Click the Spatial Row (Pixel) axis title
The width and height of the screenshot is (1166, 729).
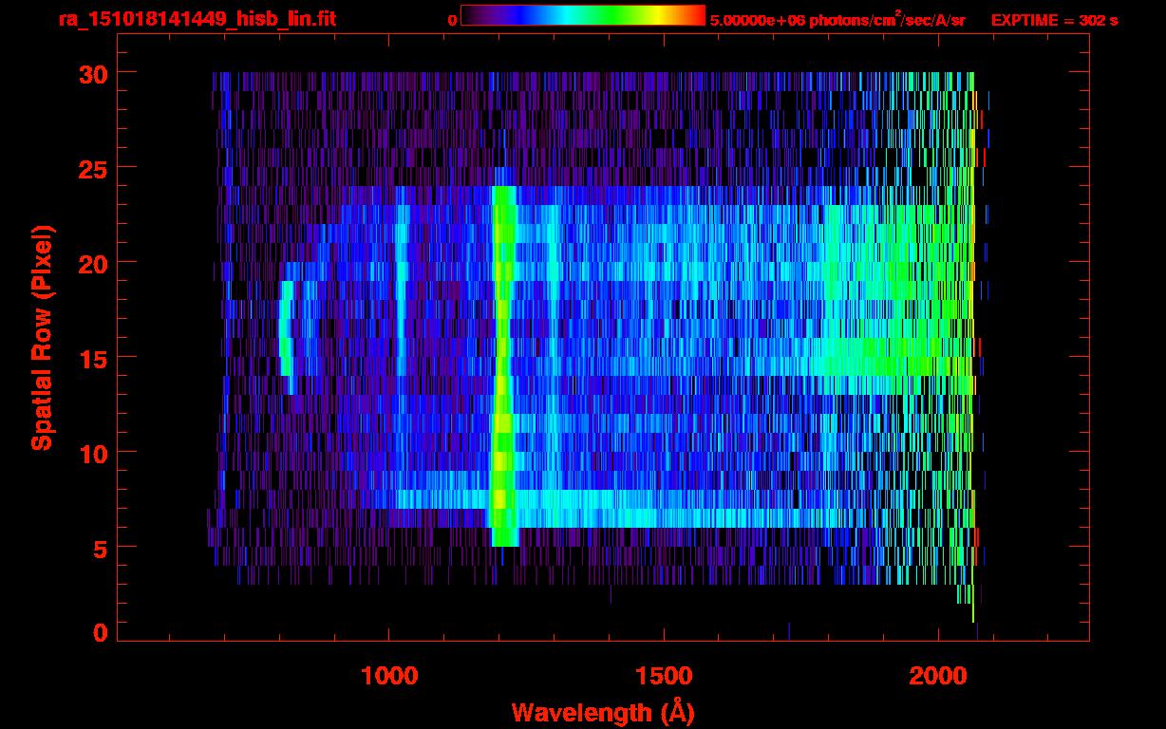click(x=42, y=337)
